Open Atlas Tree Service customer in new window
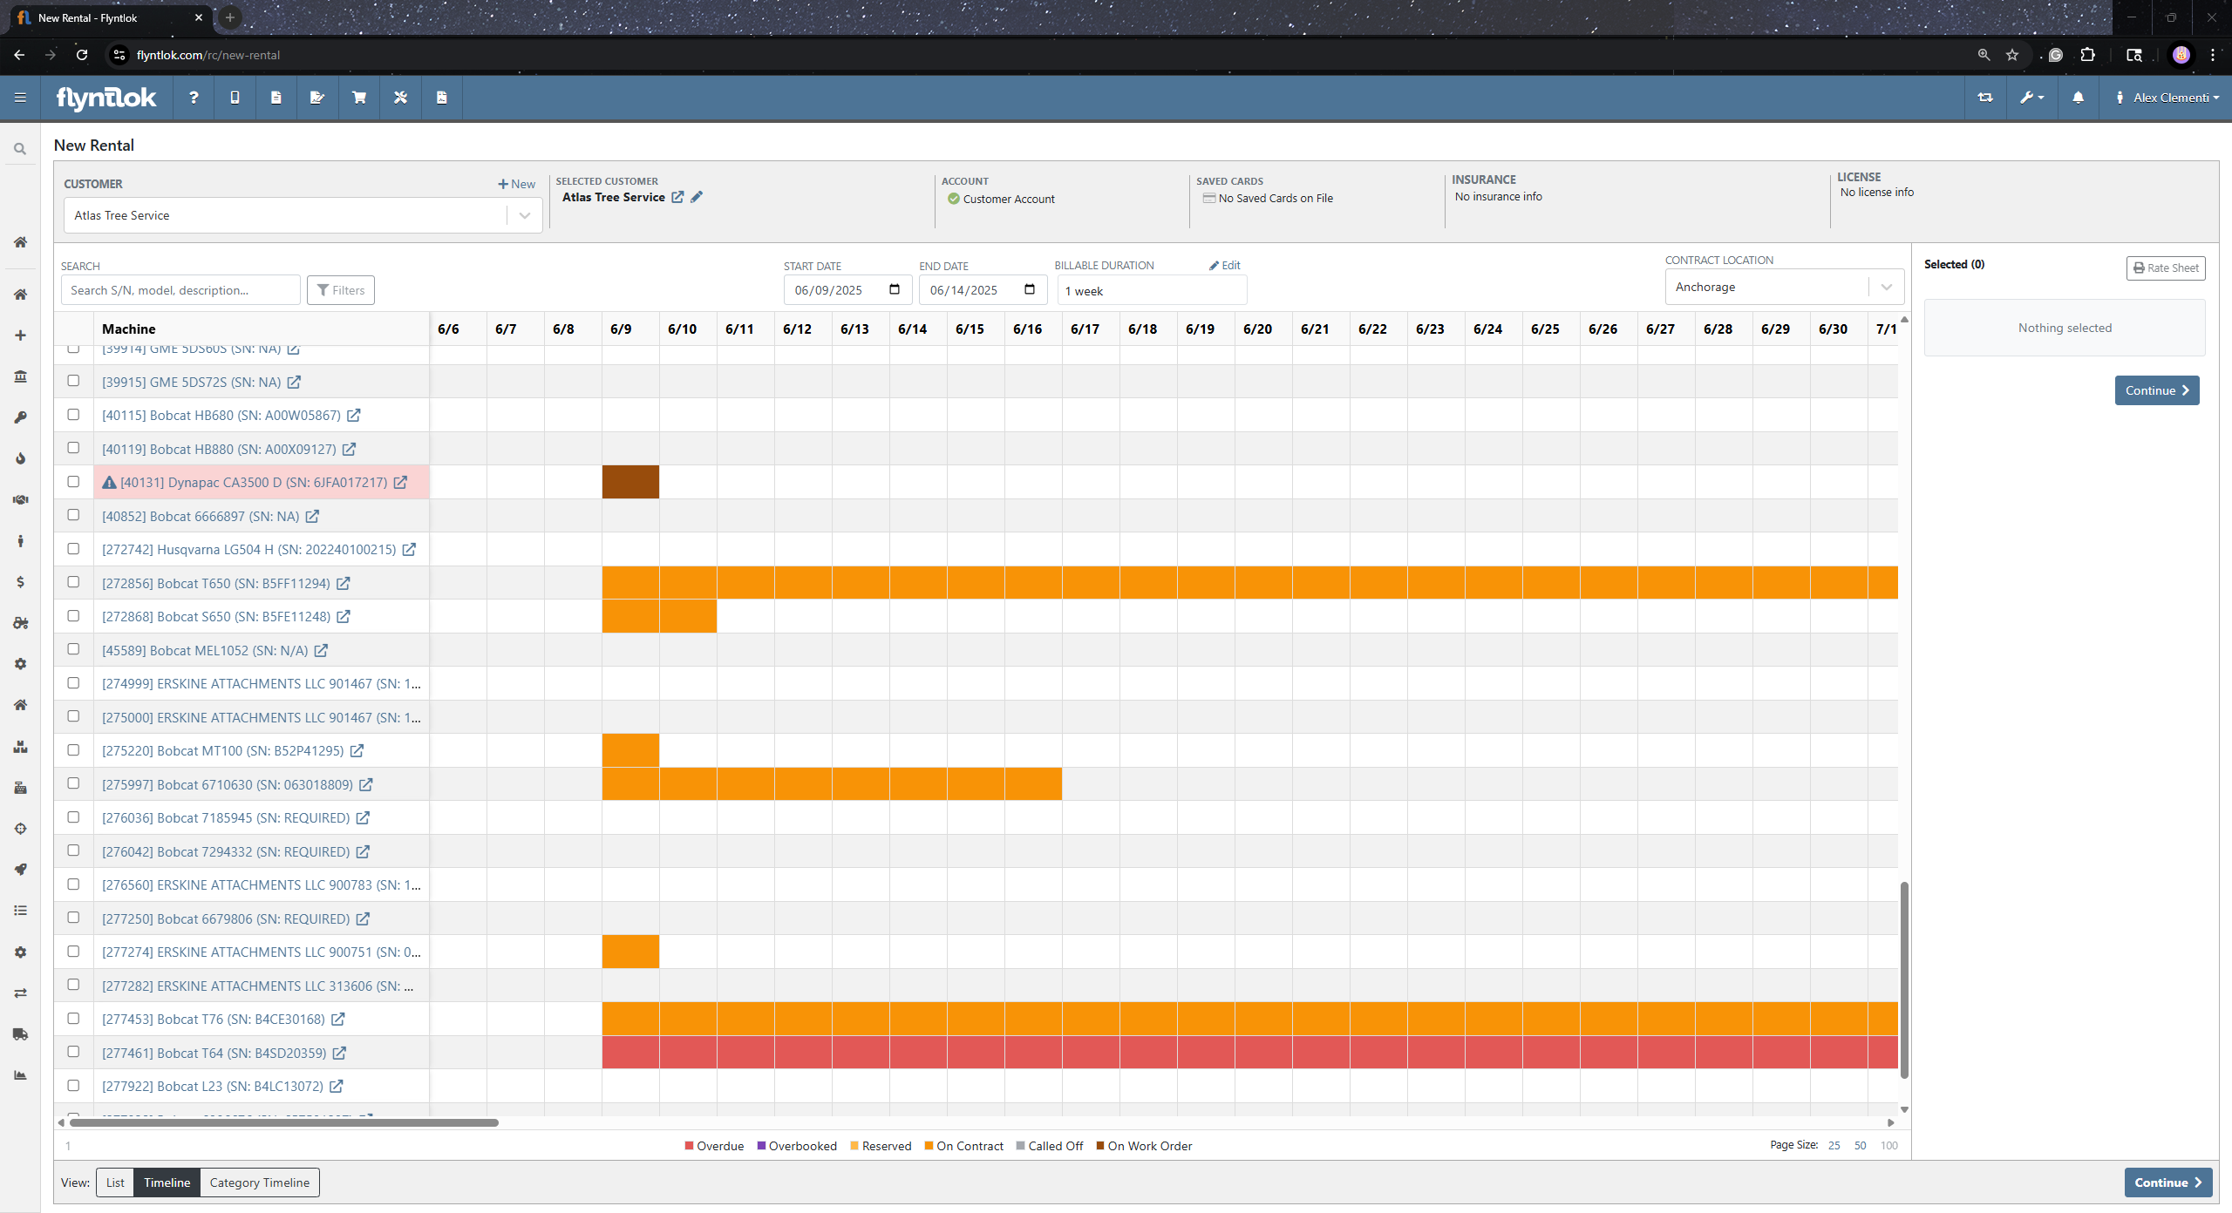 (677, 197)
